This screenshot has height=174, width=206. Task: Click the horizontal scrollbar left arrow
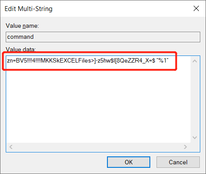11,147
